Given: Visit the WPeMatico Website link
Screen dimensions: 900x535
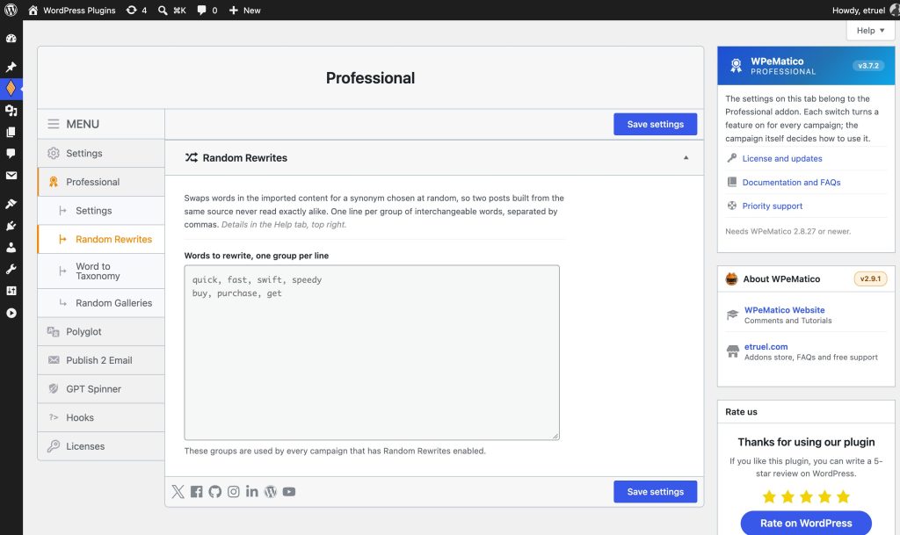Looking at the screenshot, I should click(x=785, y=309).
